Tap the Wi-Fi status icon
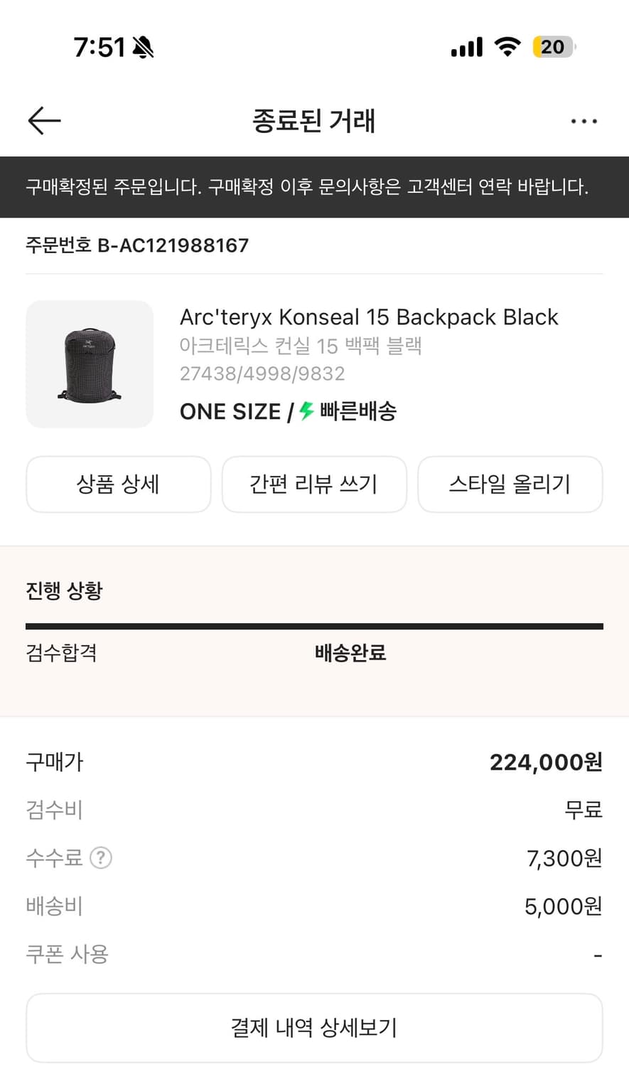The image size is (629, 1067). click(x=507, y=47)
